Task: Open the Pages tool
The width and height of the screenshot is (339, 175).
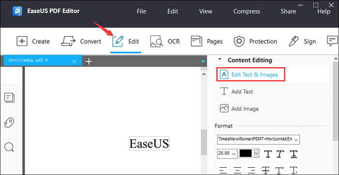Action: click(207, 41)
